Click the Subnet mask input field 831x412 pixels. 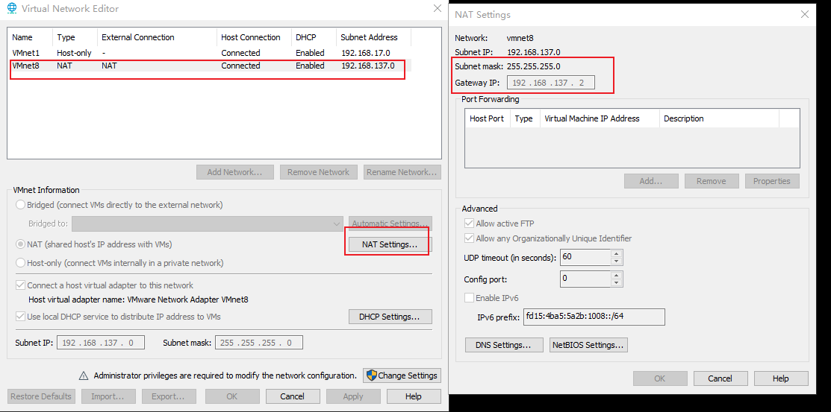pyautogui.click(x=258, y=343)
